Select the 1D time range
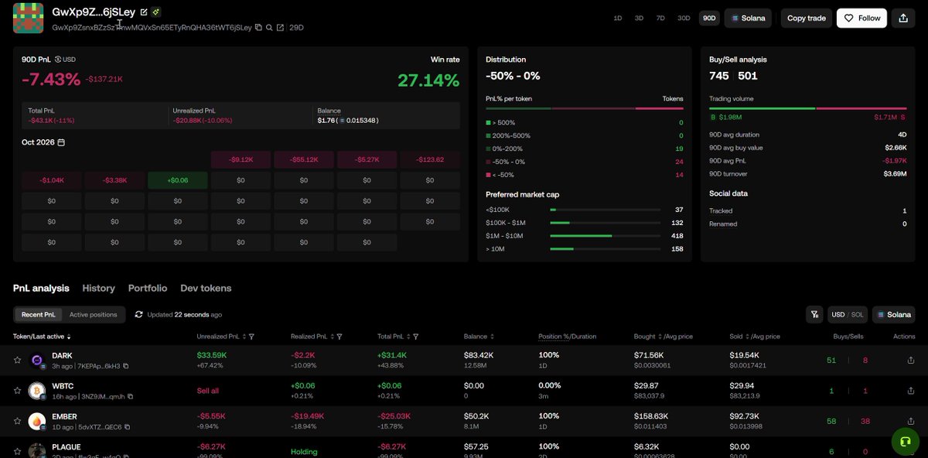Screen dimensions: 928x458 click(617, 19)
